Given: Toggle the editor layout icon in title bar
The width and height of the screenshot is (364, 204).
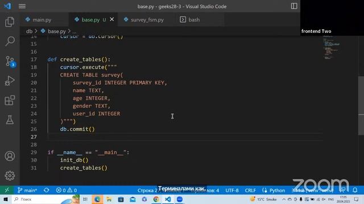Looking at the screenshot, I should 294,6.
